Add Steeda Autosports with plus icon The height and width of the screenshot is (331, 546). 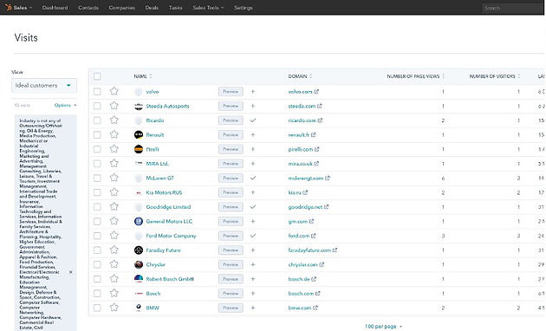[x=253, y=106]
